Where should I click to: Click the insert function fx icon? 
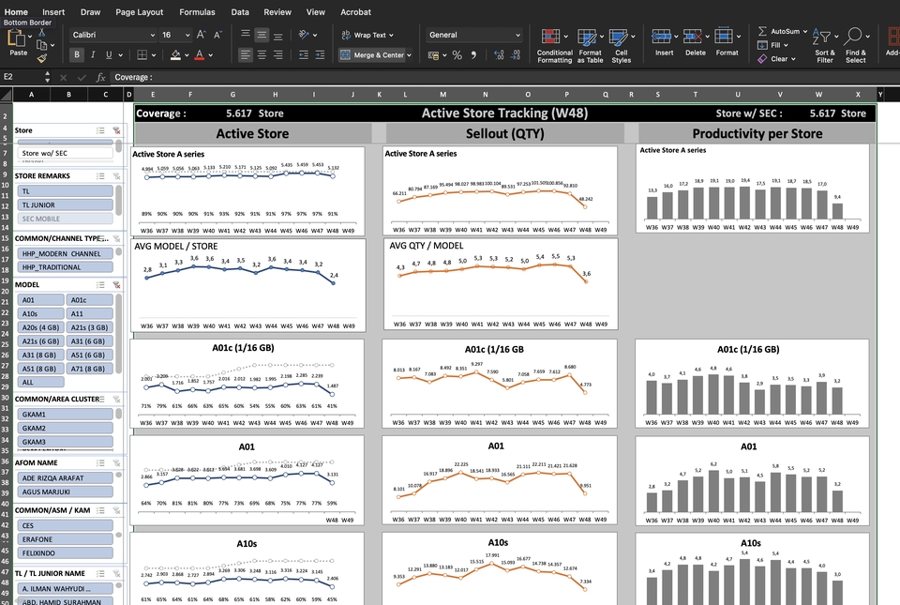100,78
